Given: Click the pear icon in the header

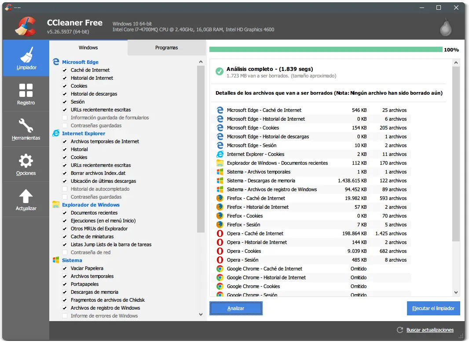Looking at the screenshot, I should point(446,28).
